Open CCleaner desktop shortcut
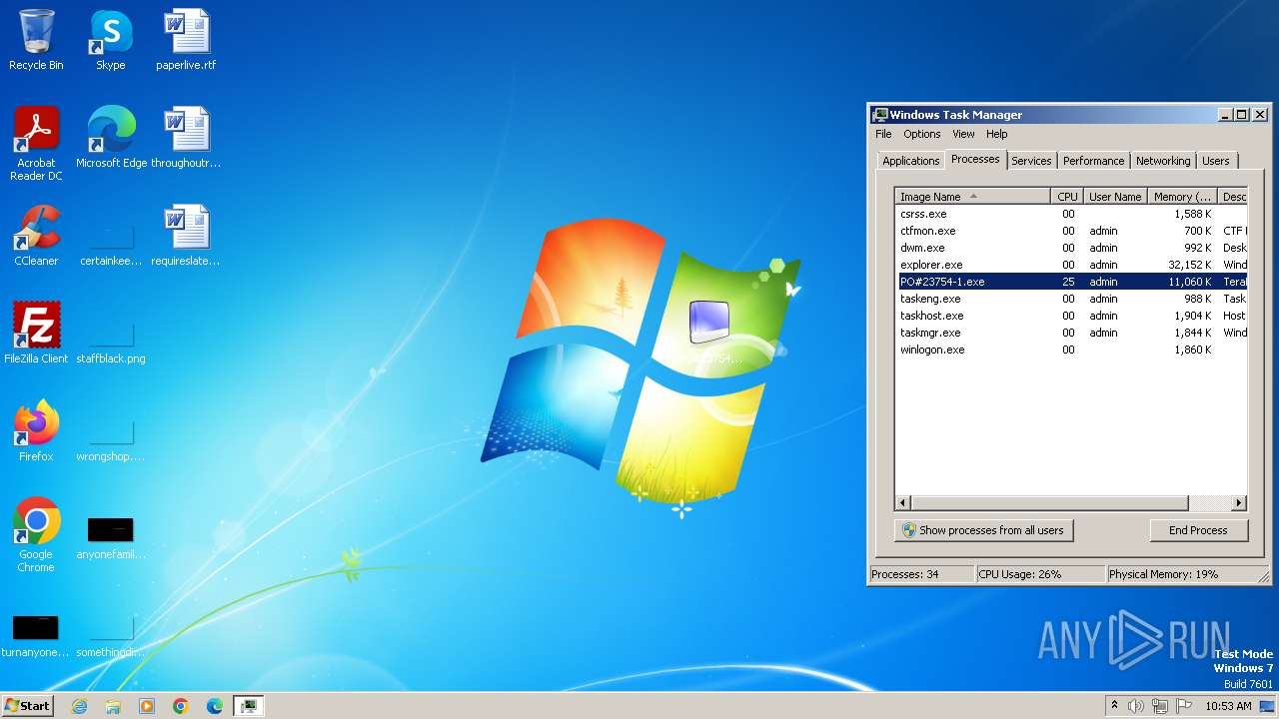The image size is (1279, 719). (x=36, y=235)
